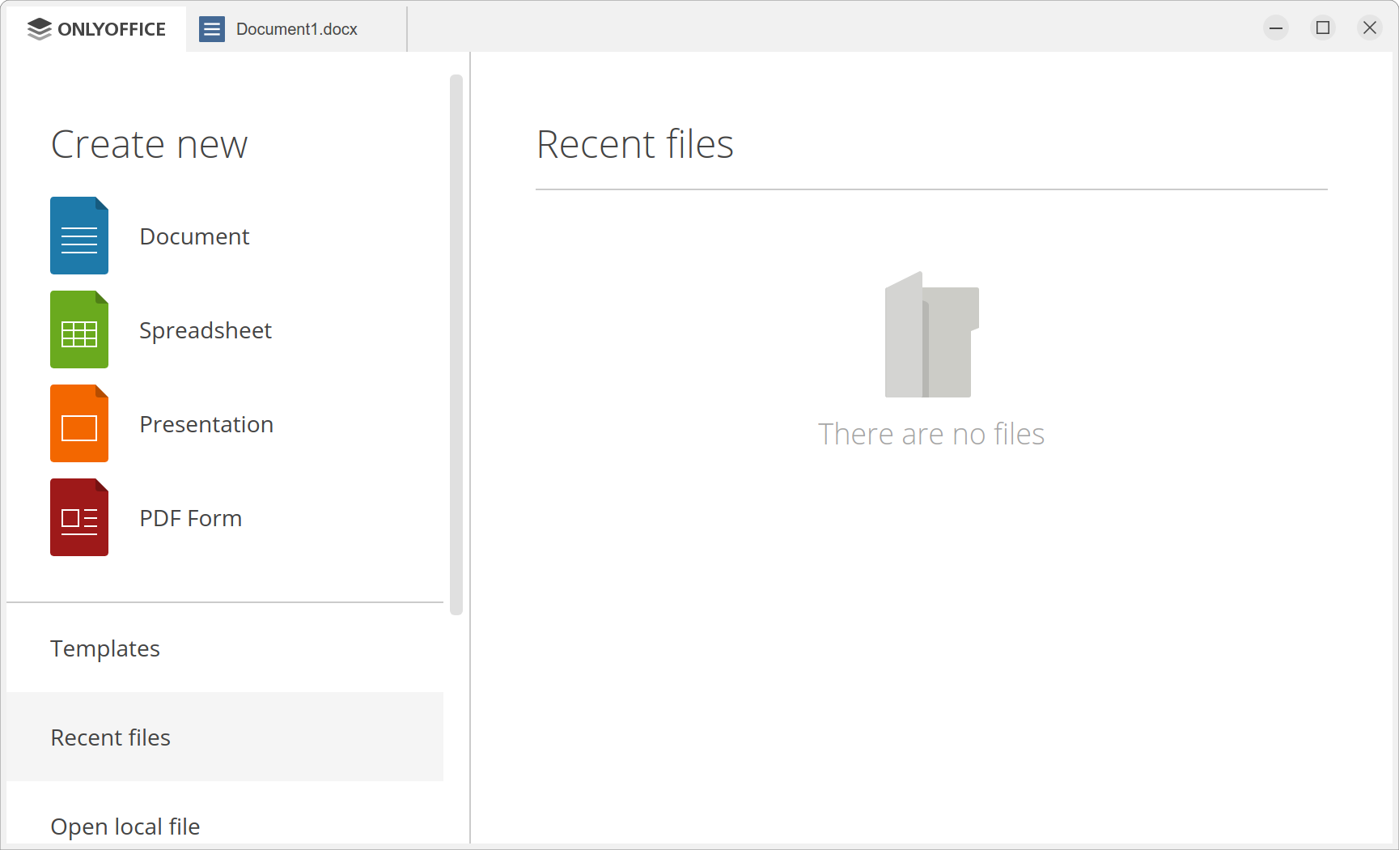Go to the ONLYOFFICE start page tab
Image resolution: width=1399 pixels, height=850 pixels.
[95, 28]
